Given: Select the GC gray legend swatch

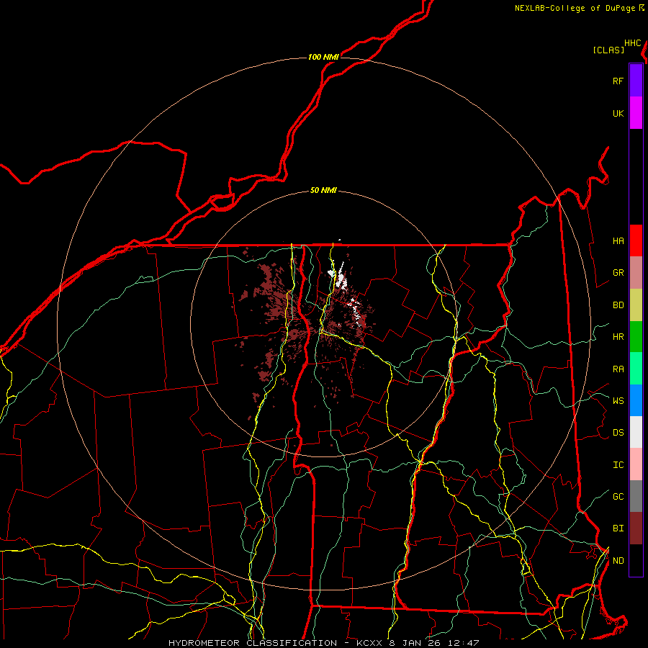Looking at the screenshot, I should [636, 496].
